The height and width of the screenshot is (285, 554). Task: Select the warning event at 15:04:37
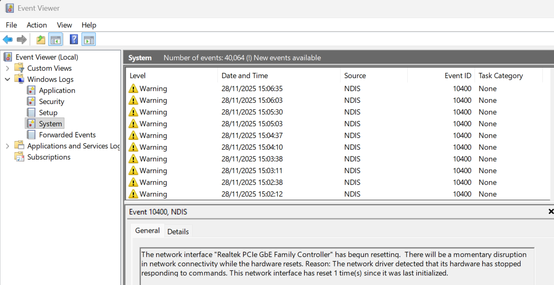(x=252, y=135)
